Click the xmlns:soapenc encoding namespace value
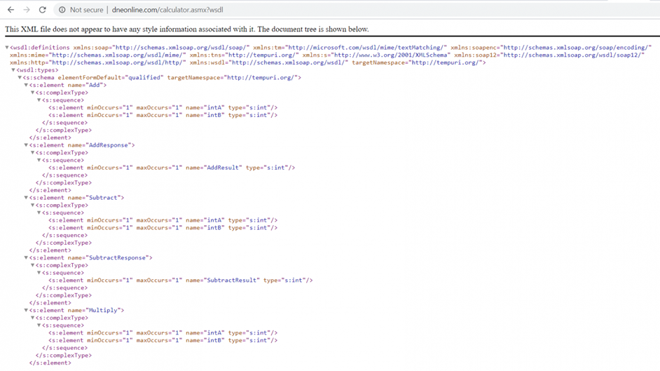Viewport: 660px width, 371px height. 577,48
